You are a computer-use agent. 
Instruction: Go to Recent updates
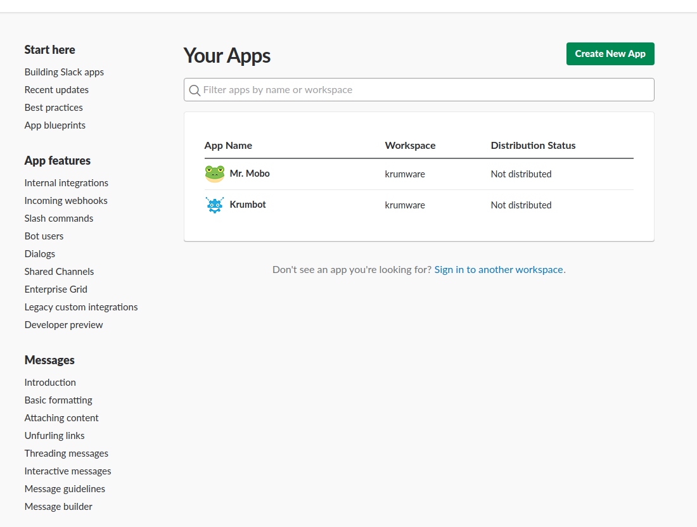click(x=56, y=90)
